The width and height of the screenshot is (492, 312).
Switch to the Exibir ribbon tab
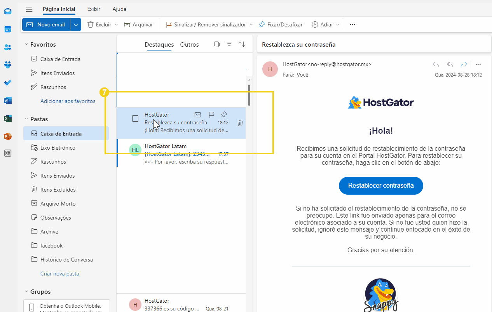[94, 9]
